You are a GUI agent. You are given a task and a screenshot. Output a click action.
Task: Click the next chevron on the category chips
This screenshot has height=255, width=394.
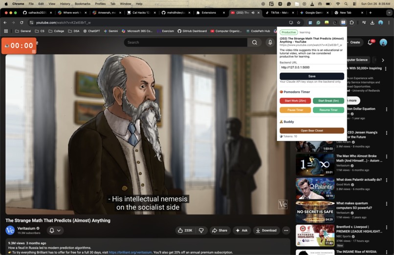coord(383,60)
